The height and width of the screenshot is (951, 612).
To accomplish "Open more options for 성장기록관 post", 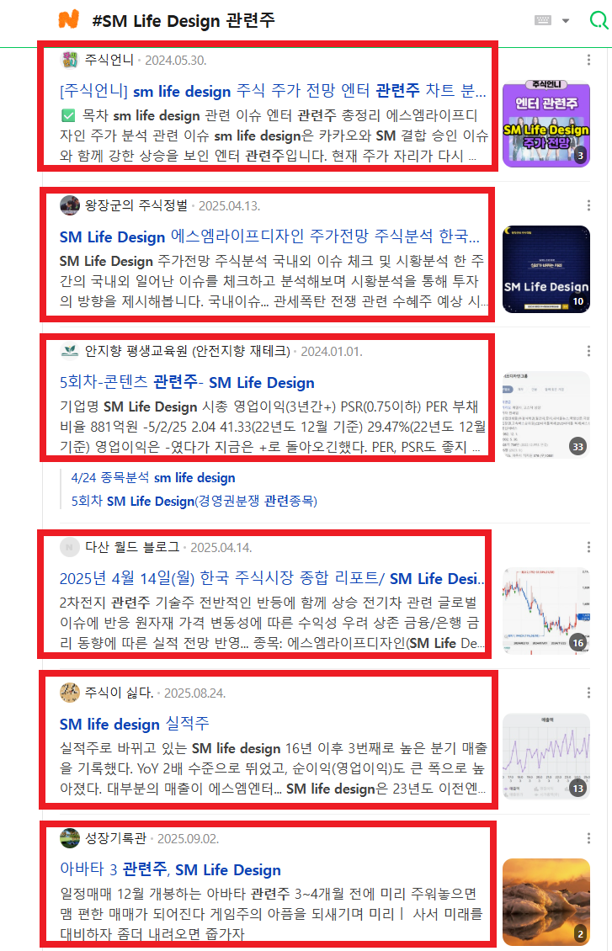I will pos(588,838).
